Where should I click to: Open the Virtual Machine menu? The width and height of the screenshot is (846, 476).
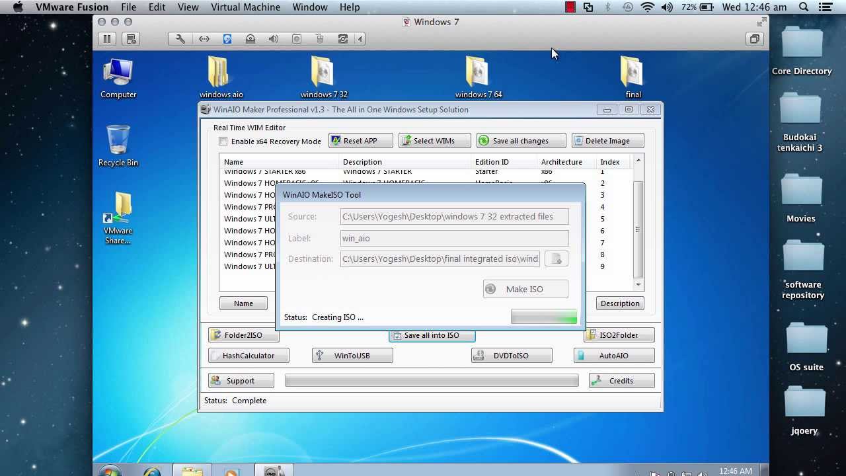pos(245,7)
